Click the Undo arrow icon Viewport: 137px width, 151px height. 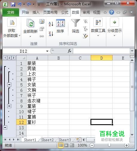(x=20, y=4)
